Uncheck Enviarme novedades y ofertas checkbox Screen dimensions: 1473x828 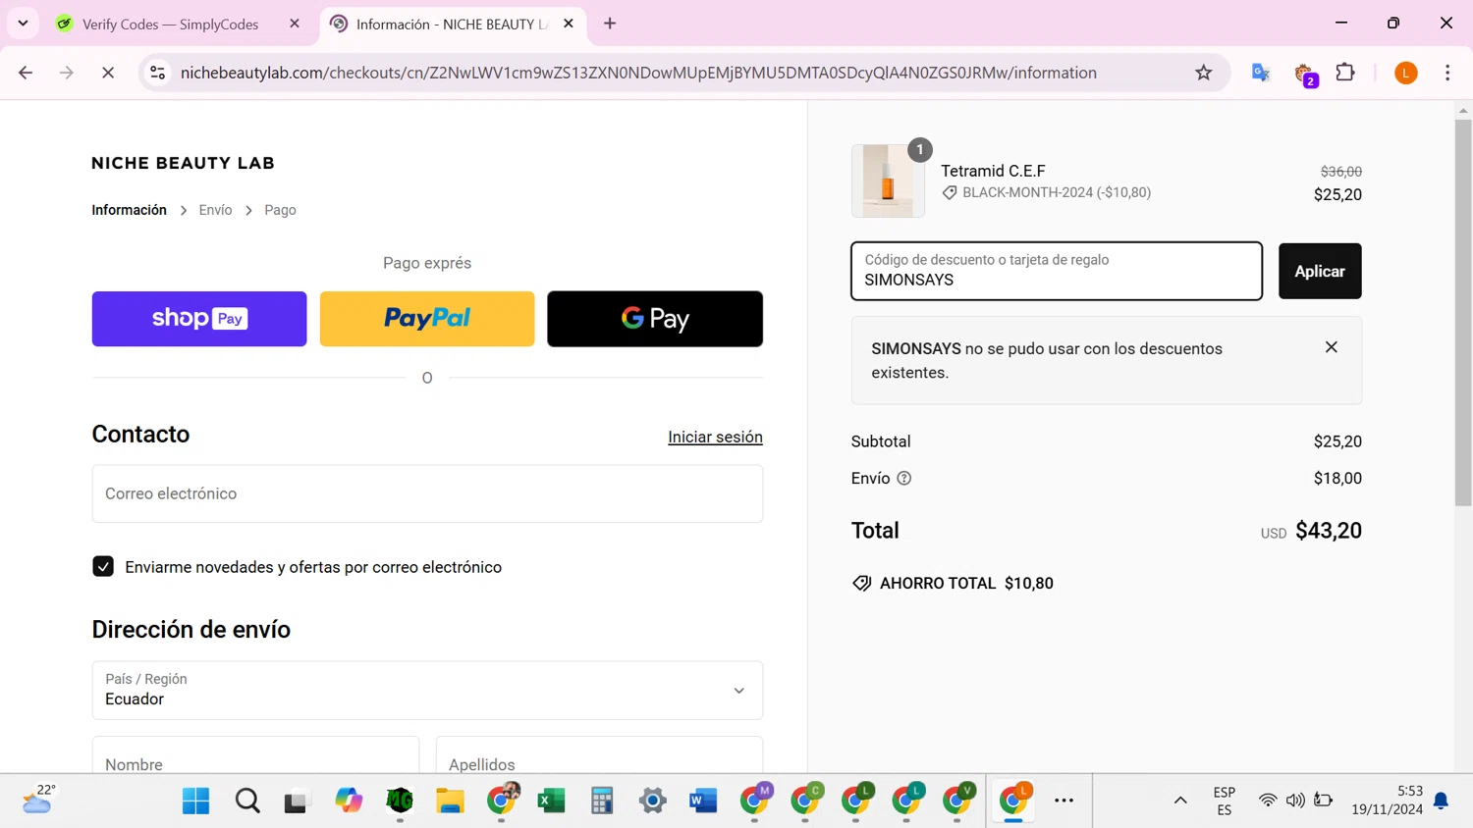click(x=103, y=567)
